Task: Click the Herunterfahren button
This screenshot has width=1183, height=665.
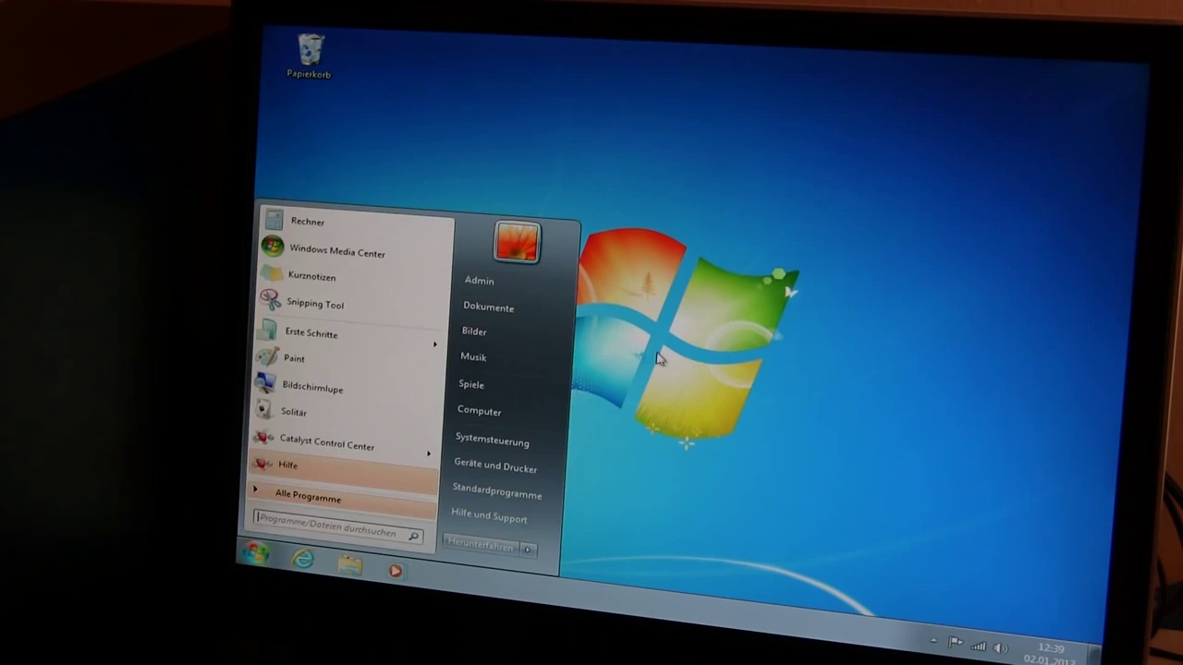Action: point(480,545)
